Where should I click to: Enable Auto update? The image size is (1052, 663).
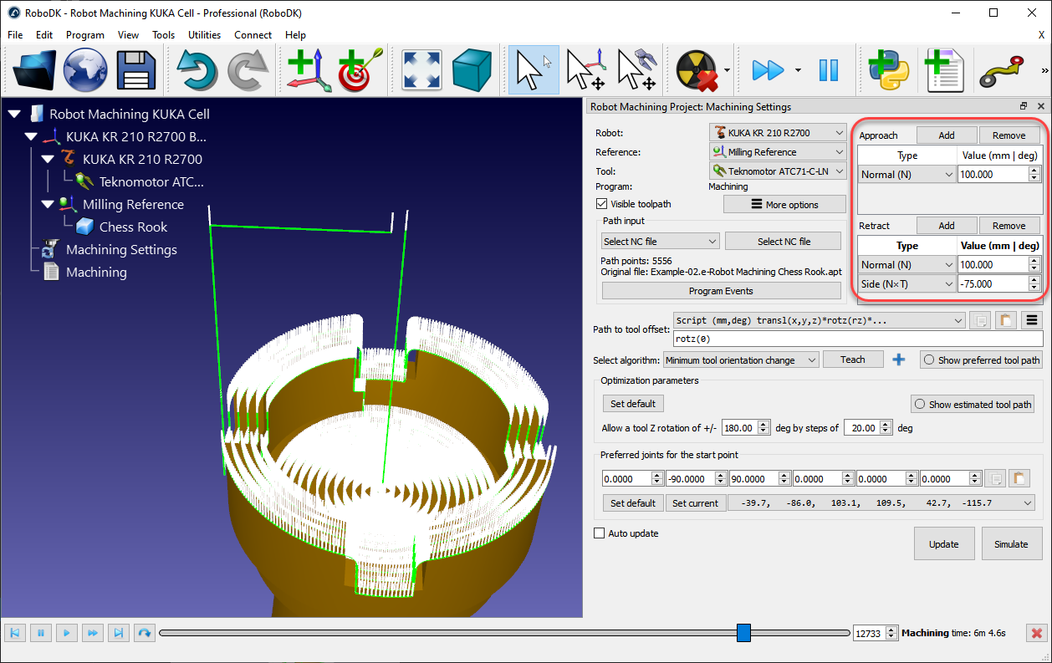pyautogui.click(x=599, y=533)
